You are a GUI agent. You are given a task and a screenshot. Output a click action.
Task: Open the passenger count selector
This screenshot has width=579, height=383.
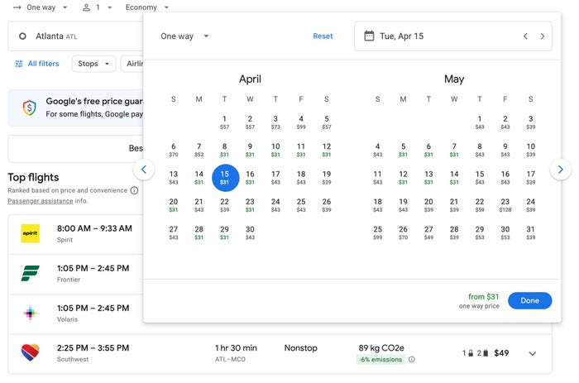click(x=97, y=7)
